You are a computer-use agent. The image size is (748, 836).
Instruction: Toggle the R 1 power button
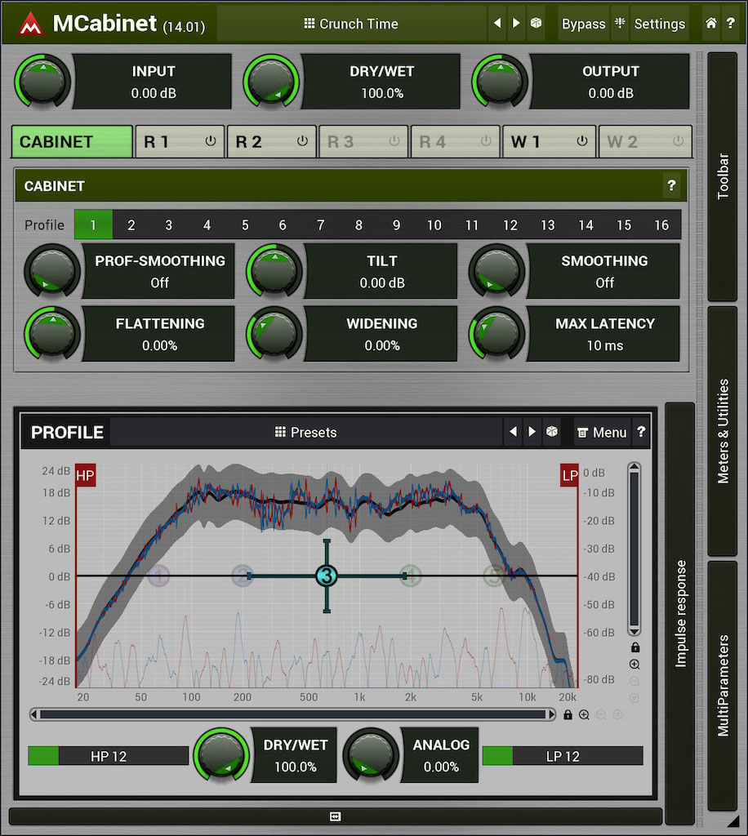pos(211,141)
